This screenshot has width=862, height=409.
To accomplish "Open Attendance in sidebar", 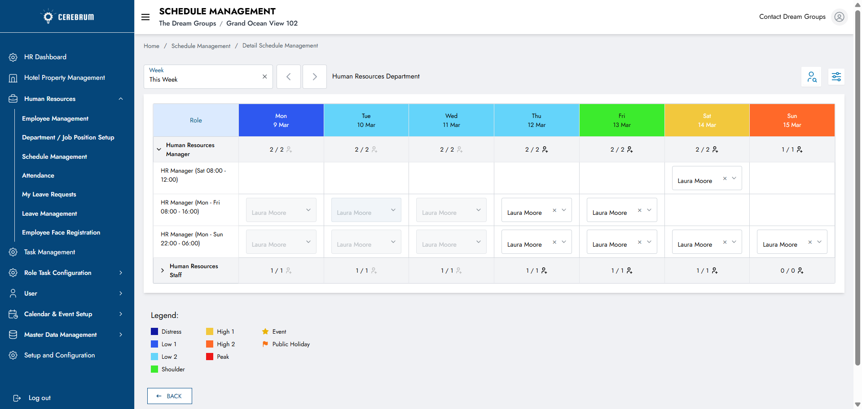I will click(x=38, y=175).
